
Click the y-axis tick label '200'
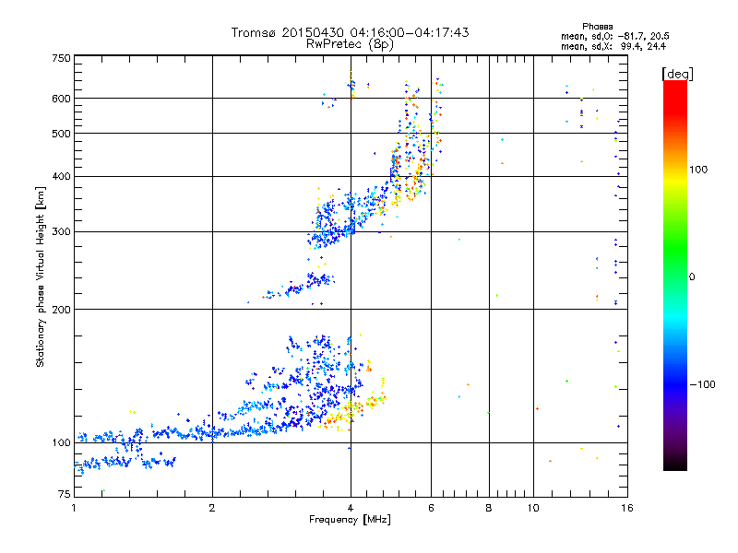61,310
